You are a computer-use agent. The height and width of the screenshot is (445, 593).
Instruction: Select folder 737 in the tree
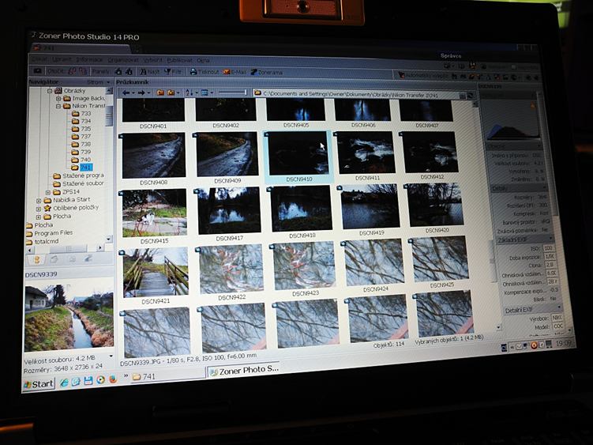[x=81, y=136]
